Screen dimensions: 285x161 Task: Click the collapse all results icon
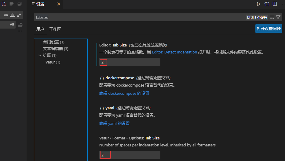pos(20,4)
